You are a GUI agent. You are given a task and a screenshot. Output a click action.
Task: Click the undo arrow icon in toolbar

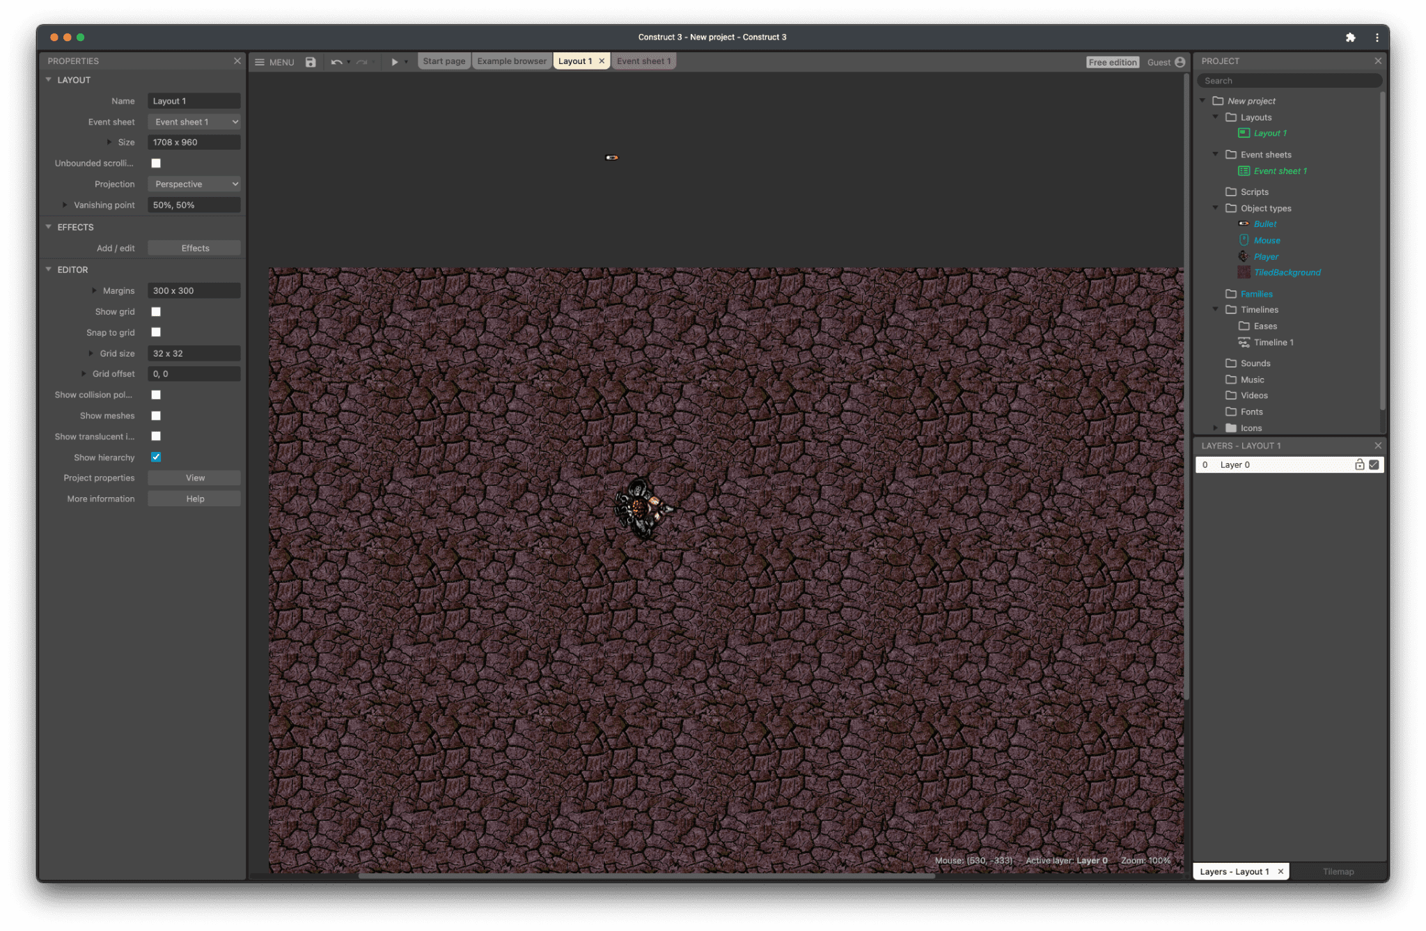click(x=335, y=61)
